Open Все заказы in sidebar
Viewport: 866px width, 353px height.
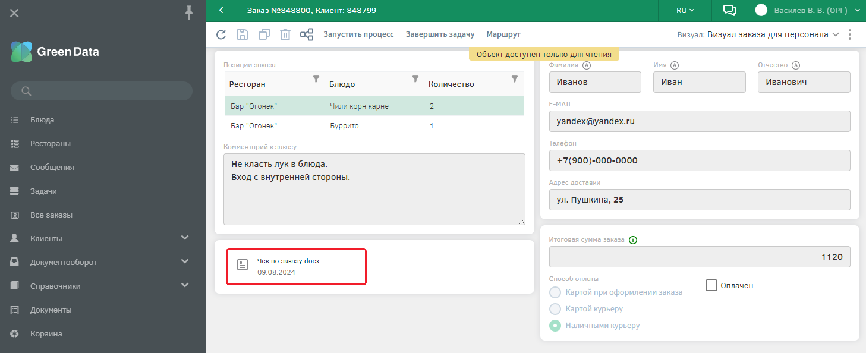tap(51, 215)
